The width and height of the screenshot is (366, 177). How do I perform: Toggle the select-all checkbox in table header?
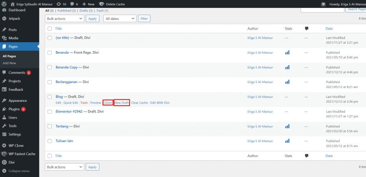(x=50, y=29)
